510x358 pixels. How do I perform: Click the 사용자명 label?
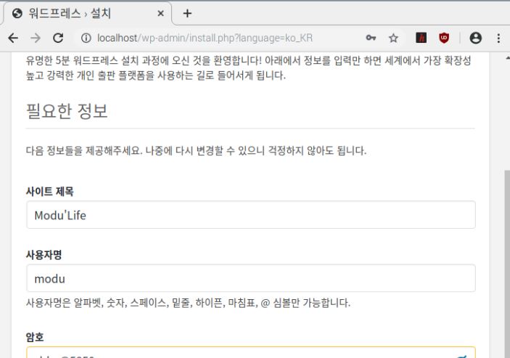(x=44, y=254)
